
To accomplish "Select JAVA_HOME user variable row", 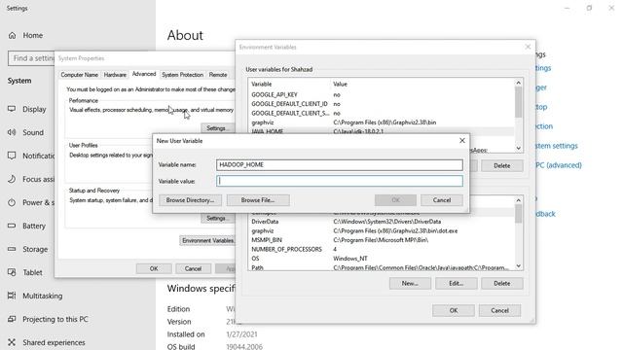I will (382, 131).
